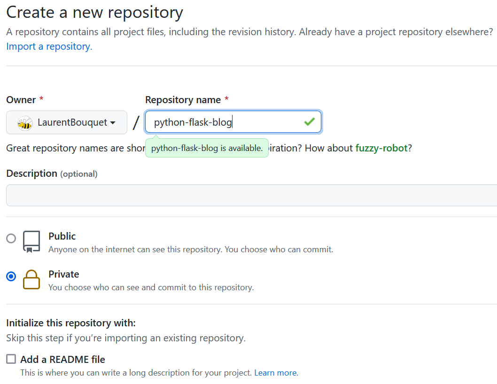
Task: Click the 'Description (optional)' field label
Action: tap(52, 173)
